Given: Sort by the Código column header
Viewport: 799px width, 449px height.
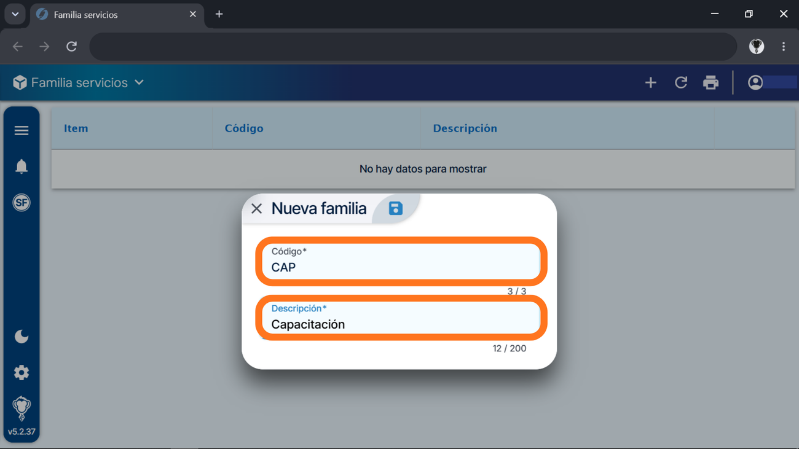Looking at the screenshot, I should [x=244, y=128].
